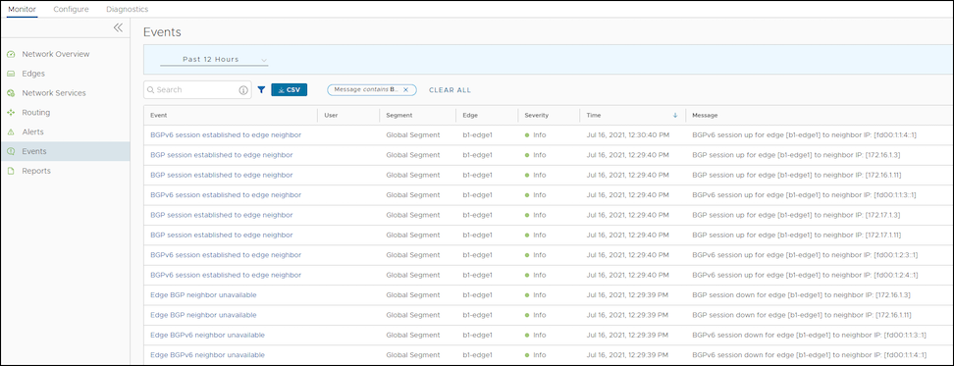Export events with CSV button

289,90
